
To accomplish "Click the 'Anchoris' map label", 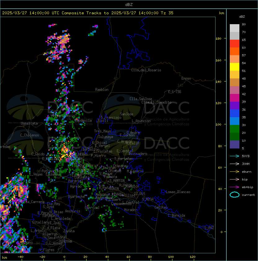I will tap(73, 211).
